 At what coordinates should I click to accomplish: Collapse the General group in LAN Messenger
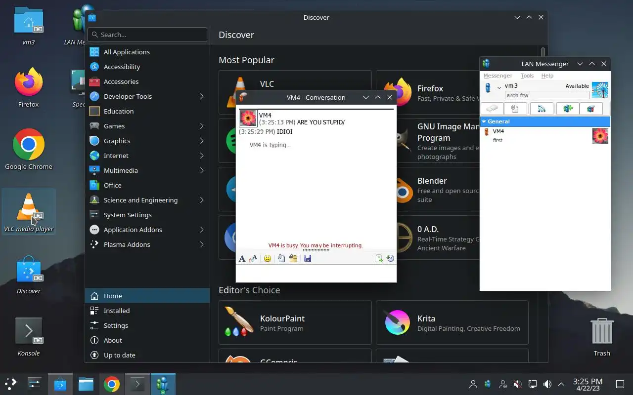[x=484, y=121]
